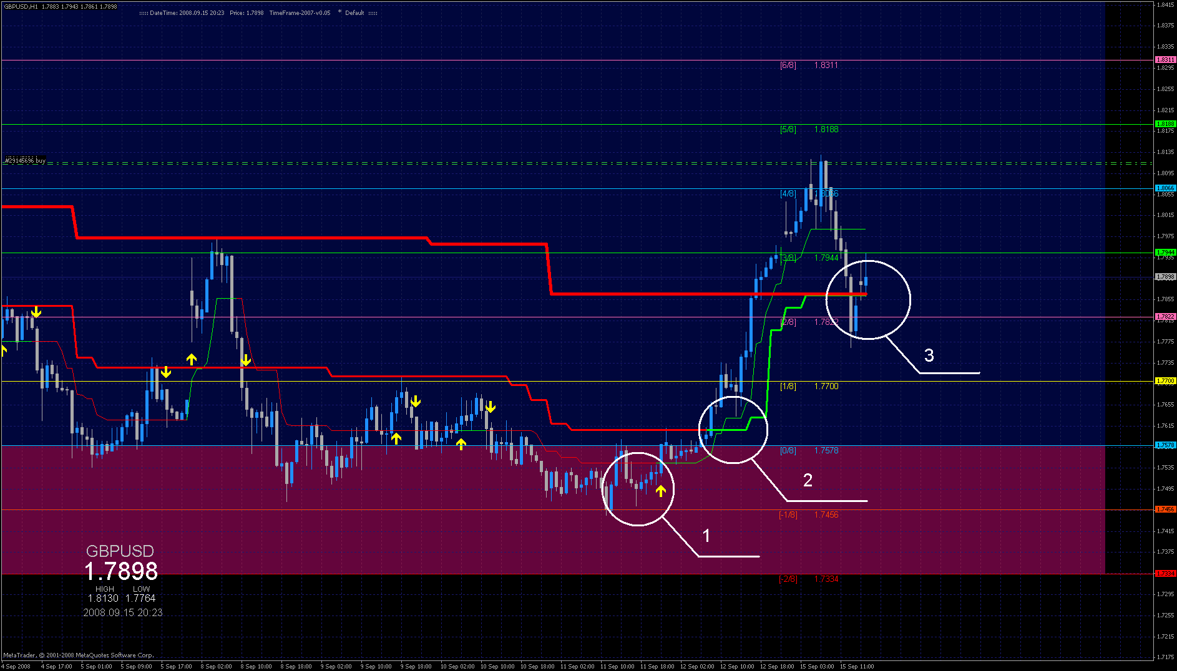
Task: Click the 15 Sep 11:00 time axis label
Action: click(x=857, y=667)
